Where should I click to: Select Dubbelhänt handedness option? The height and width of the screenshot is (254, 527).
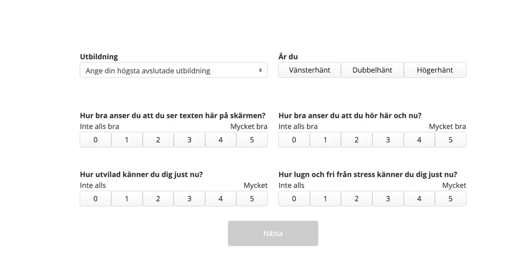point(372,70)
